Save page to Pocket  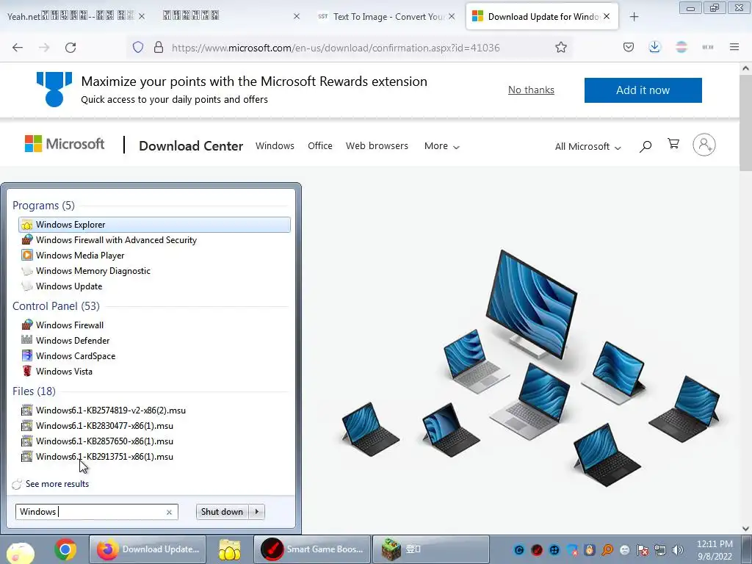coord(629,48)
